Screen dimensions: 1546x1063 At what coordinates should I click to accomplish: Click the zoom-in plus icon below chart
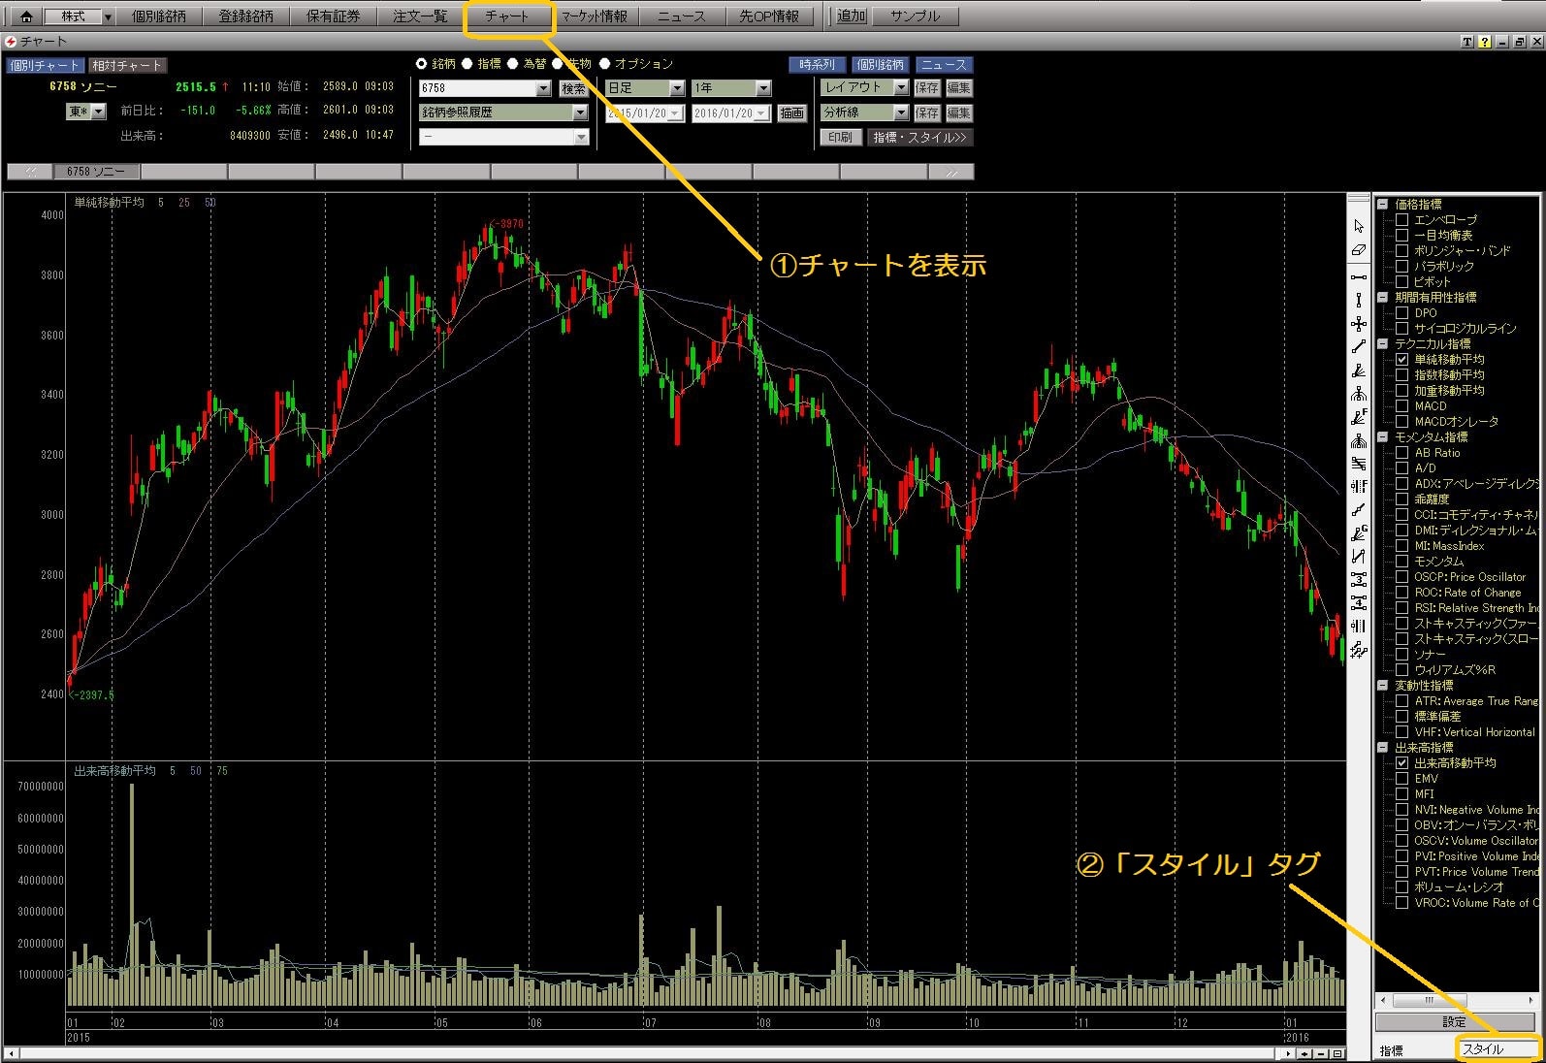tap(1306, 1053)
